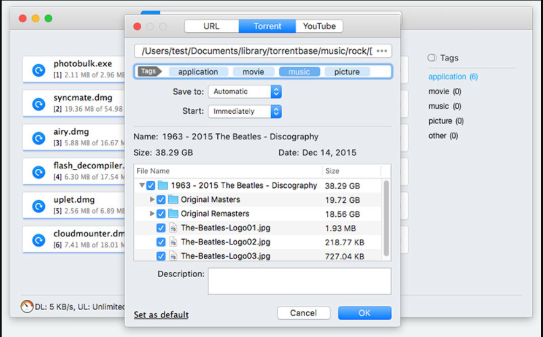Click the The-Beatles-Logo01.jpg file icon
543x337 pixels.
(x=173, y=228)
